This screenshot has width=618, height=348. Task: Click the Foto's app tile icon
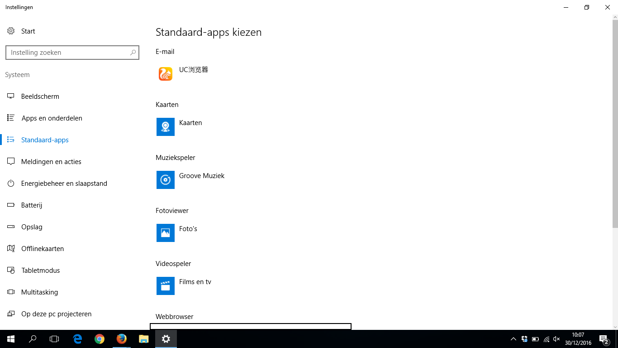[x=166, y=233]
